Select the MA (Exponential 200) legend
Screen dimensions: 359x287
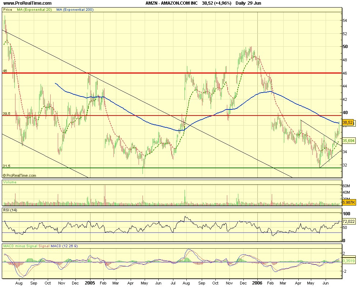click(75, 10)
